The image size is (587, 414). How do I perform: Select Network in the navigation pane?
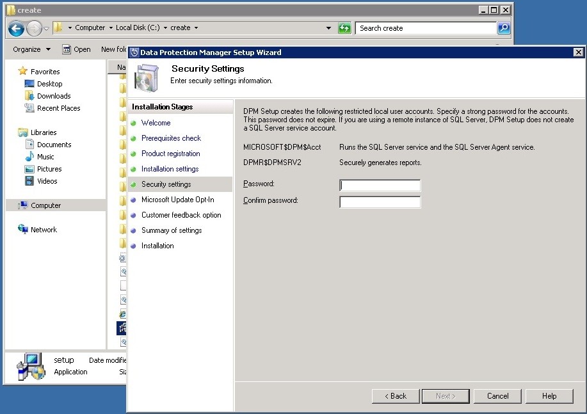[44, 230]
